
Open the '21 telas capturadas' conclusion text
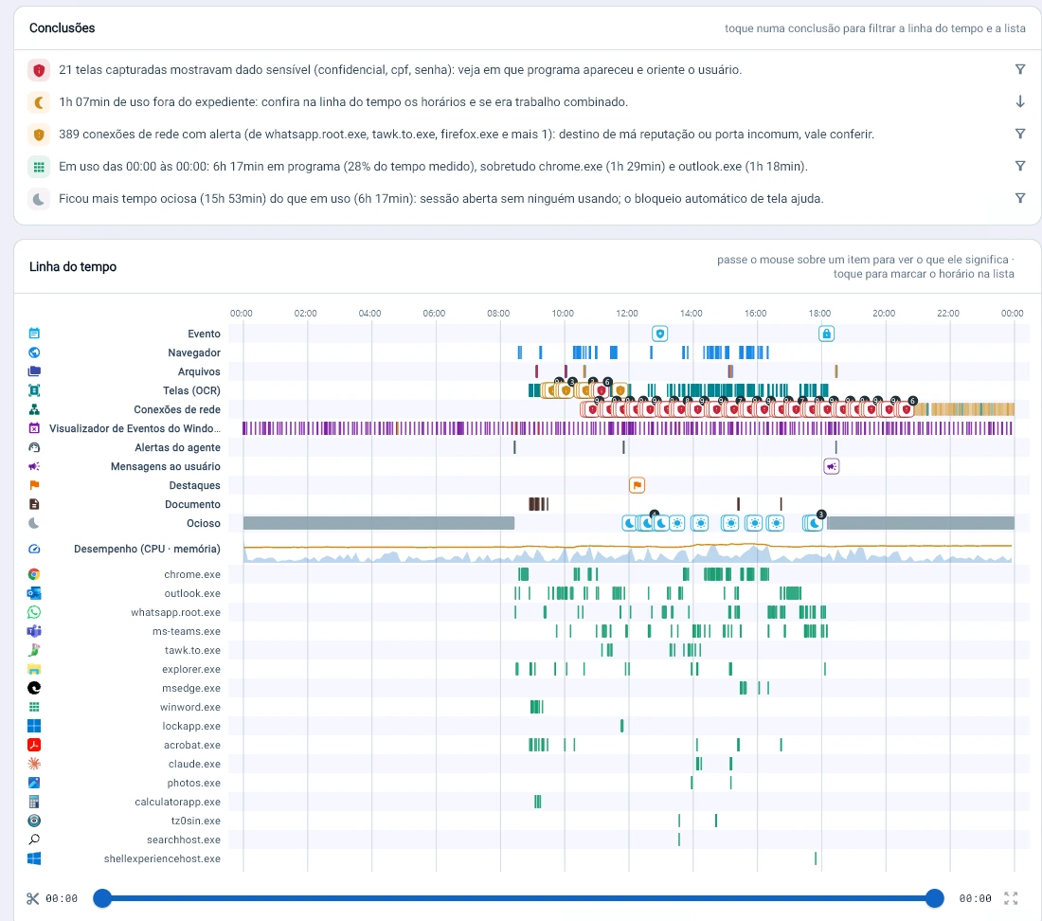pos(400,70)
